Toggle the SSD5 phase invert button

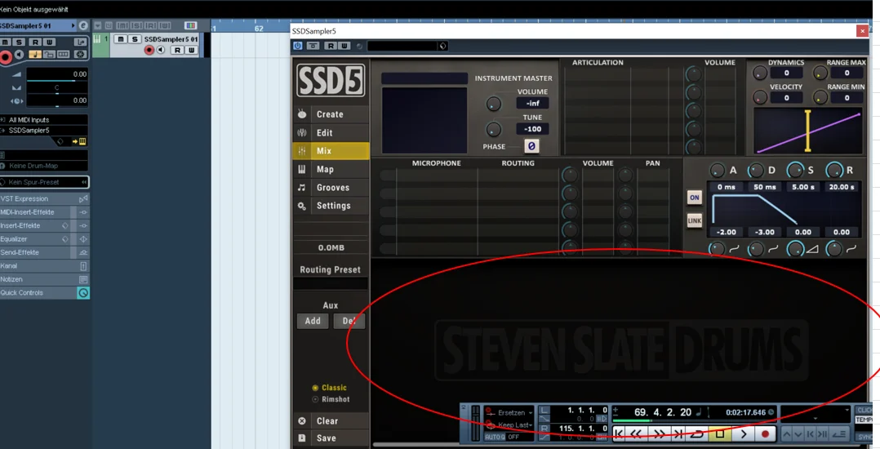tap(531, 146)
